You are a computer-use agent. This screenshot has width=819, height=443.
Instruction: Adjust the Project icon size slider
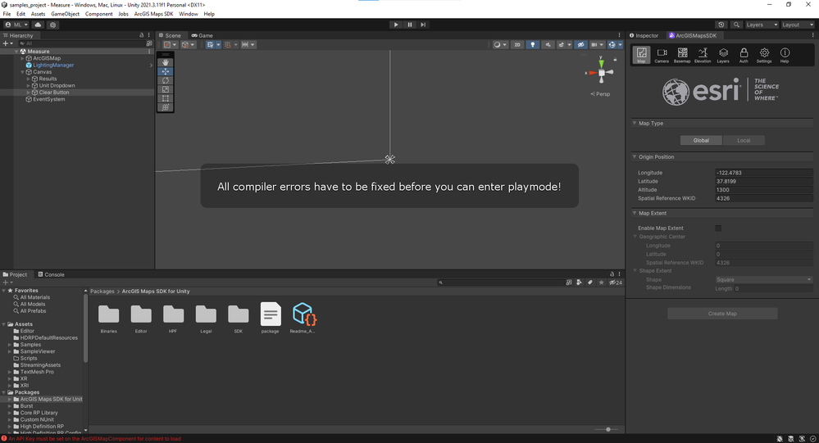point(607,429)
